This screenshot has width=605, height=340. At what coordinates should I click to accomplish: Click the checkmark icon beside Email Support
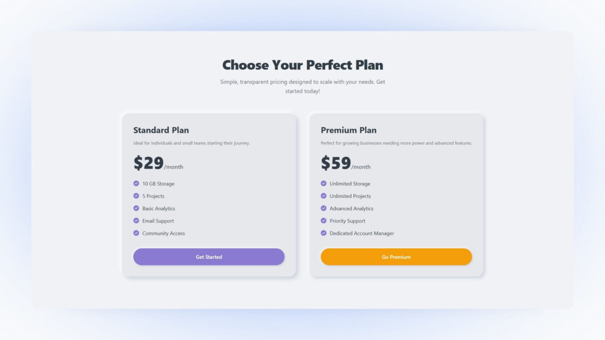click(135, 221)
